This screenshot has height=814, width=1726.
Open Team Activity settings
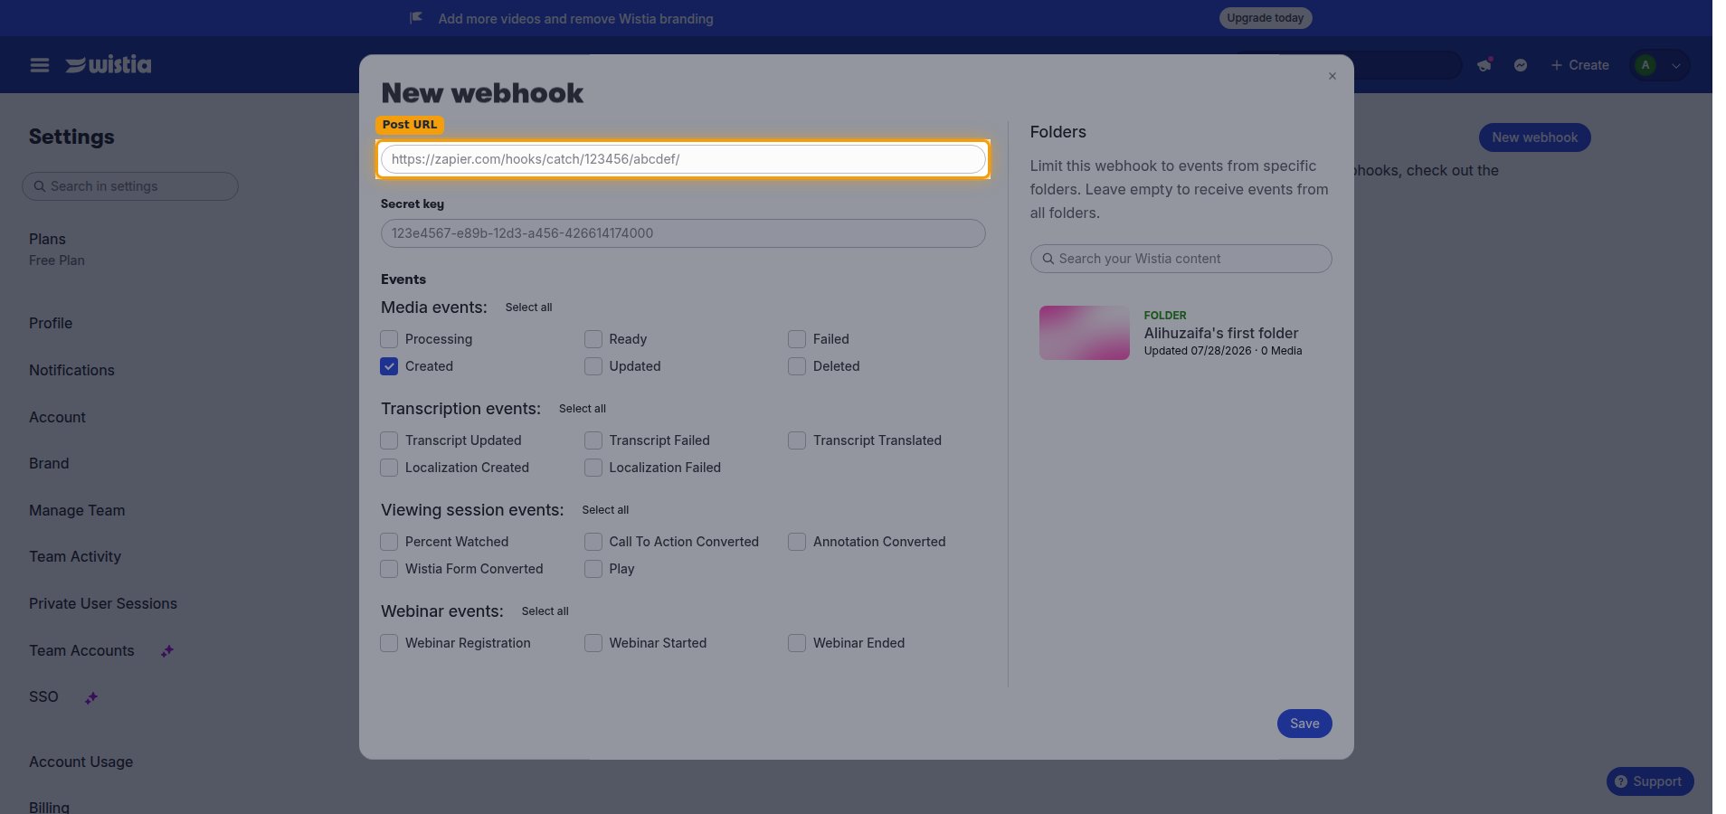75,557
